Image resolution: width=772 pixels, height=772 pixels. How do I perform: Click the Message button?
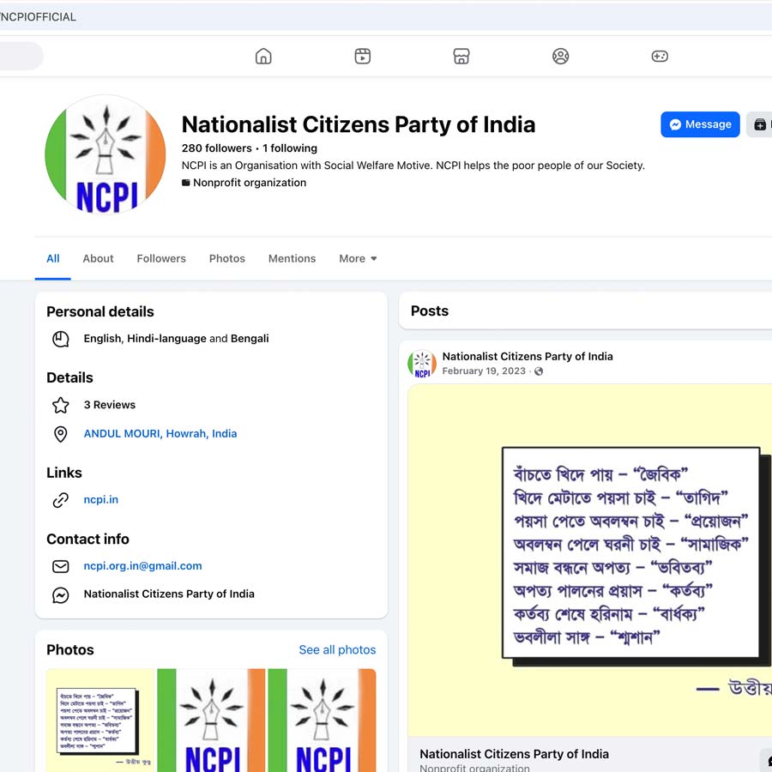click(x=700, y=124)
